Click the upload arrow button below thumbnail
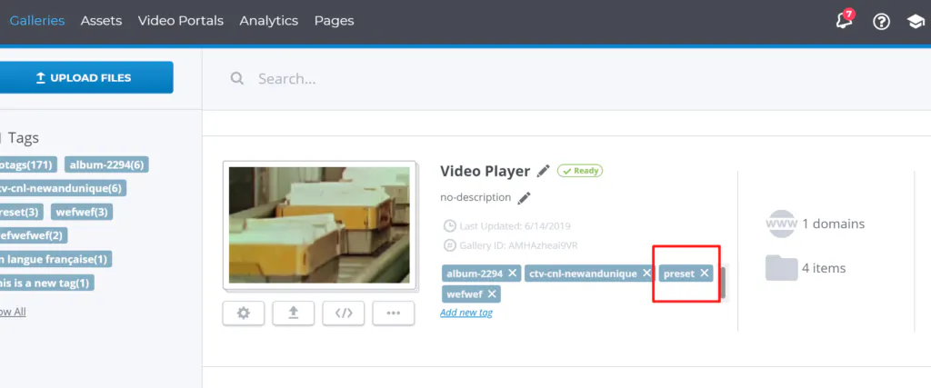 pyautogui.click(x=294, y=313)
